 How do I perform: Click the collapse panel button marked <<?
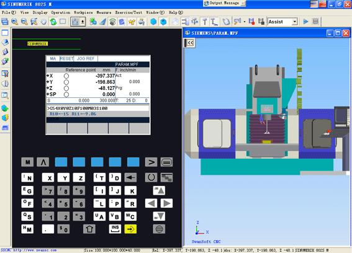click(190, 43)
